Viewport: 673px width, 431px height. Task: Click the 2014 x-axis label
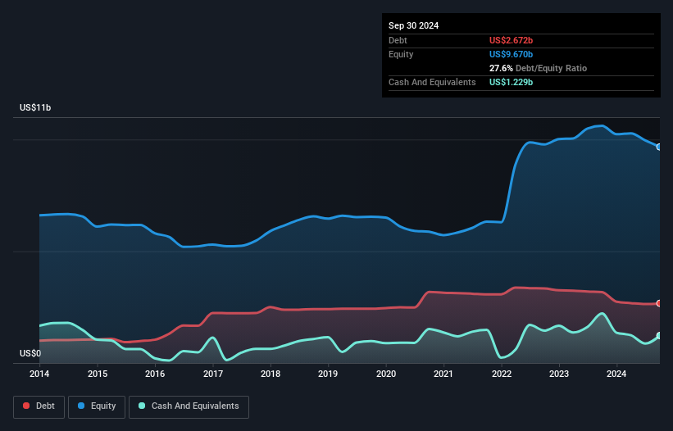point(39,374)
